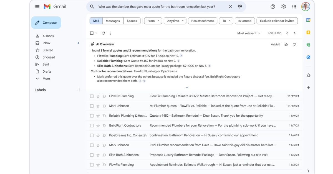
Task: Clear the search query with X icon
Action: point(230,7)
